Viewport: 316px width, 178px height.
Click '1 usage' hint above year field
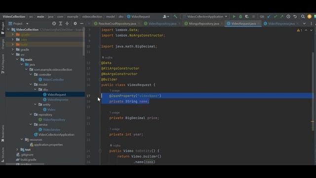point(115,129)
